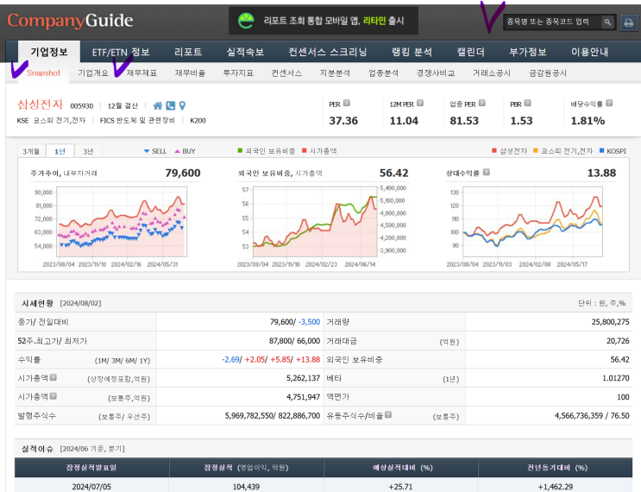
Task: Click the 리타민 green app logo
Action: tap(246, 21)
